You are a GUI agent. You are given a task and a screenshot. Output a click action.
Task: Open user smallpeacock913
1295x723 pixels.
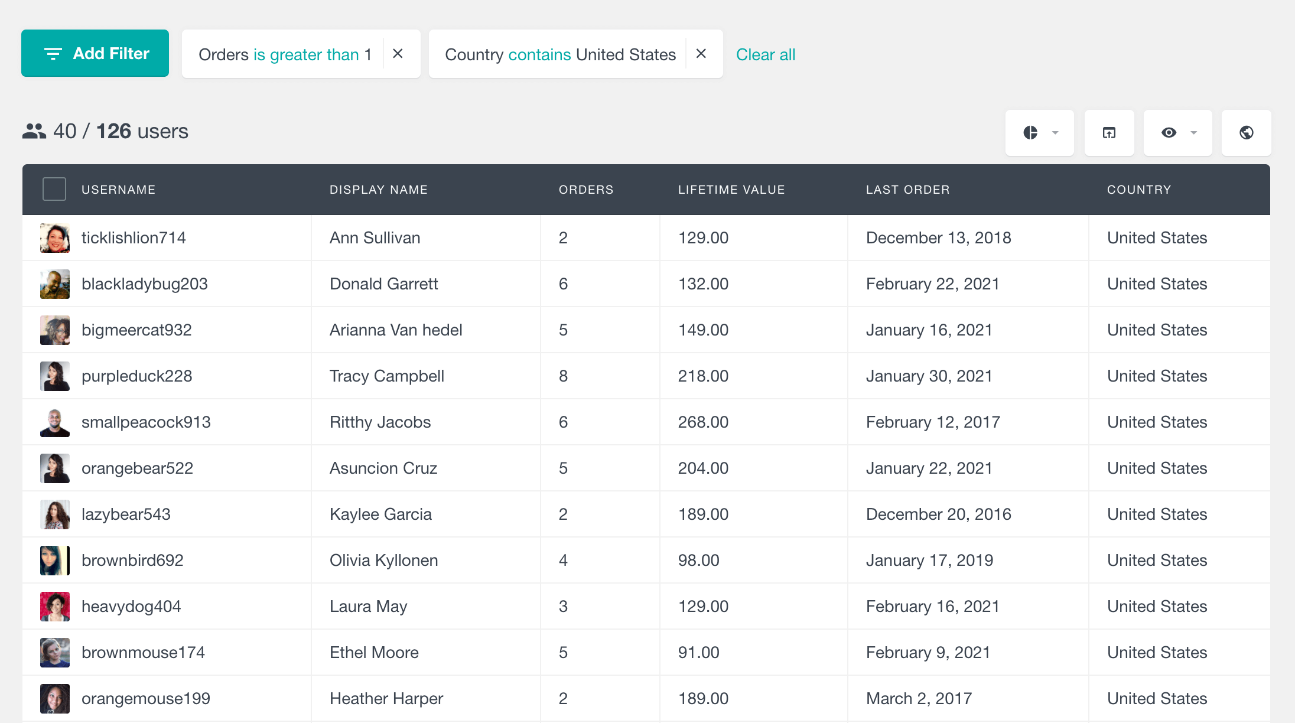pos(146,422)
